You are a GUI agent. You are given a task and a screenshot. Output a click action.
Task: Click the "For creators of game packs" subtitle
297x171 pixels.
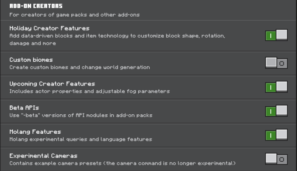74,14
